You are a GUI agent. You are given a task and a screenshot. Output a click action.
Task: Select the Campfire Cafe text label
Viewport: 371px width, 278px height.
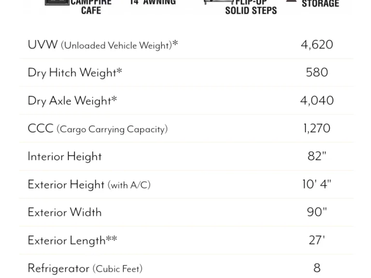pyautogui.click(x=91, y=7)
